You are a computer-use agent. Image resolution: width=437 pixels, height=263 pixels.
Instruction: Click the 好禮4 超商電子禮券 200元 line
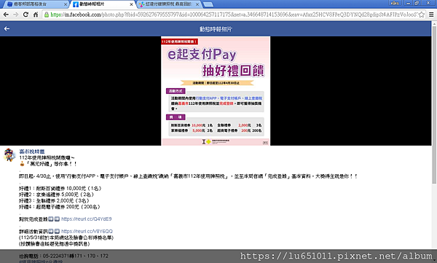(x=60, y=207)
